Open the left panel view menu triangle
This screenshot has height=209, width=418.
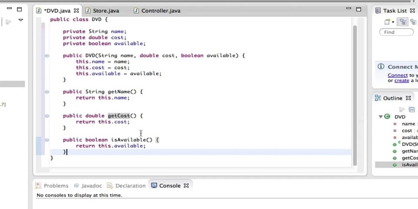(20, 20)
